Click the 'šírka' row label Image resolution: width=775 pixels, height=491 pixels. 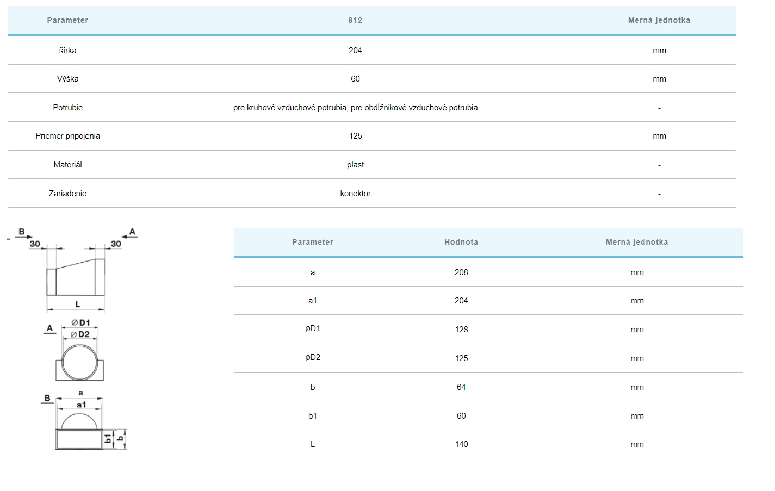pos(67,51)
